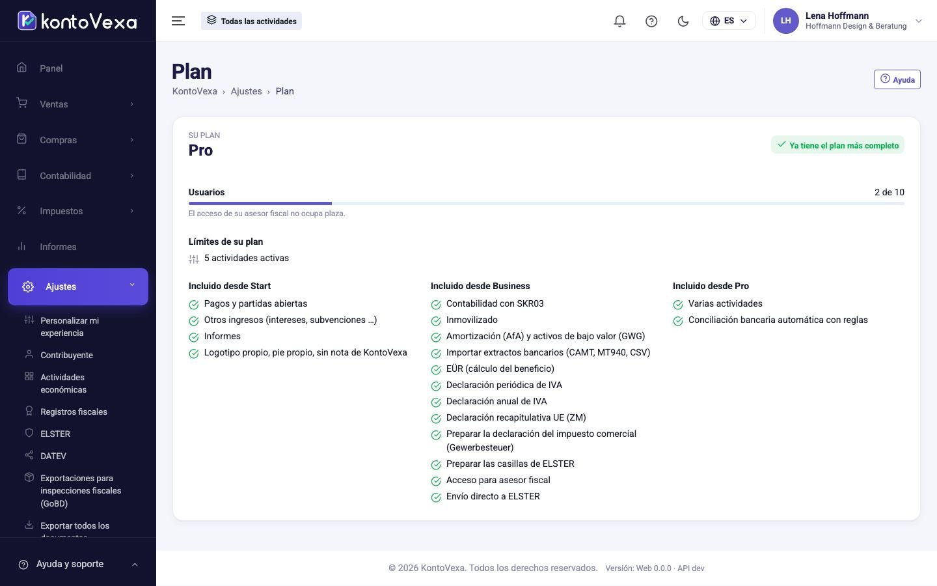The image size is (937, 586).
Task: Click the KontoVexa breadcrumb link
Action: click(195, 91)
